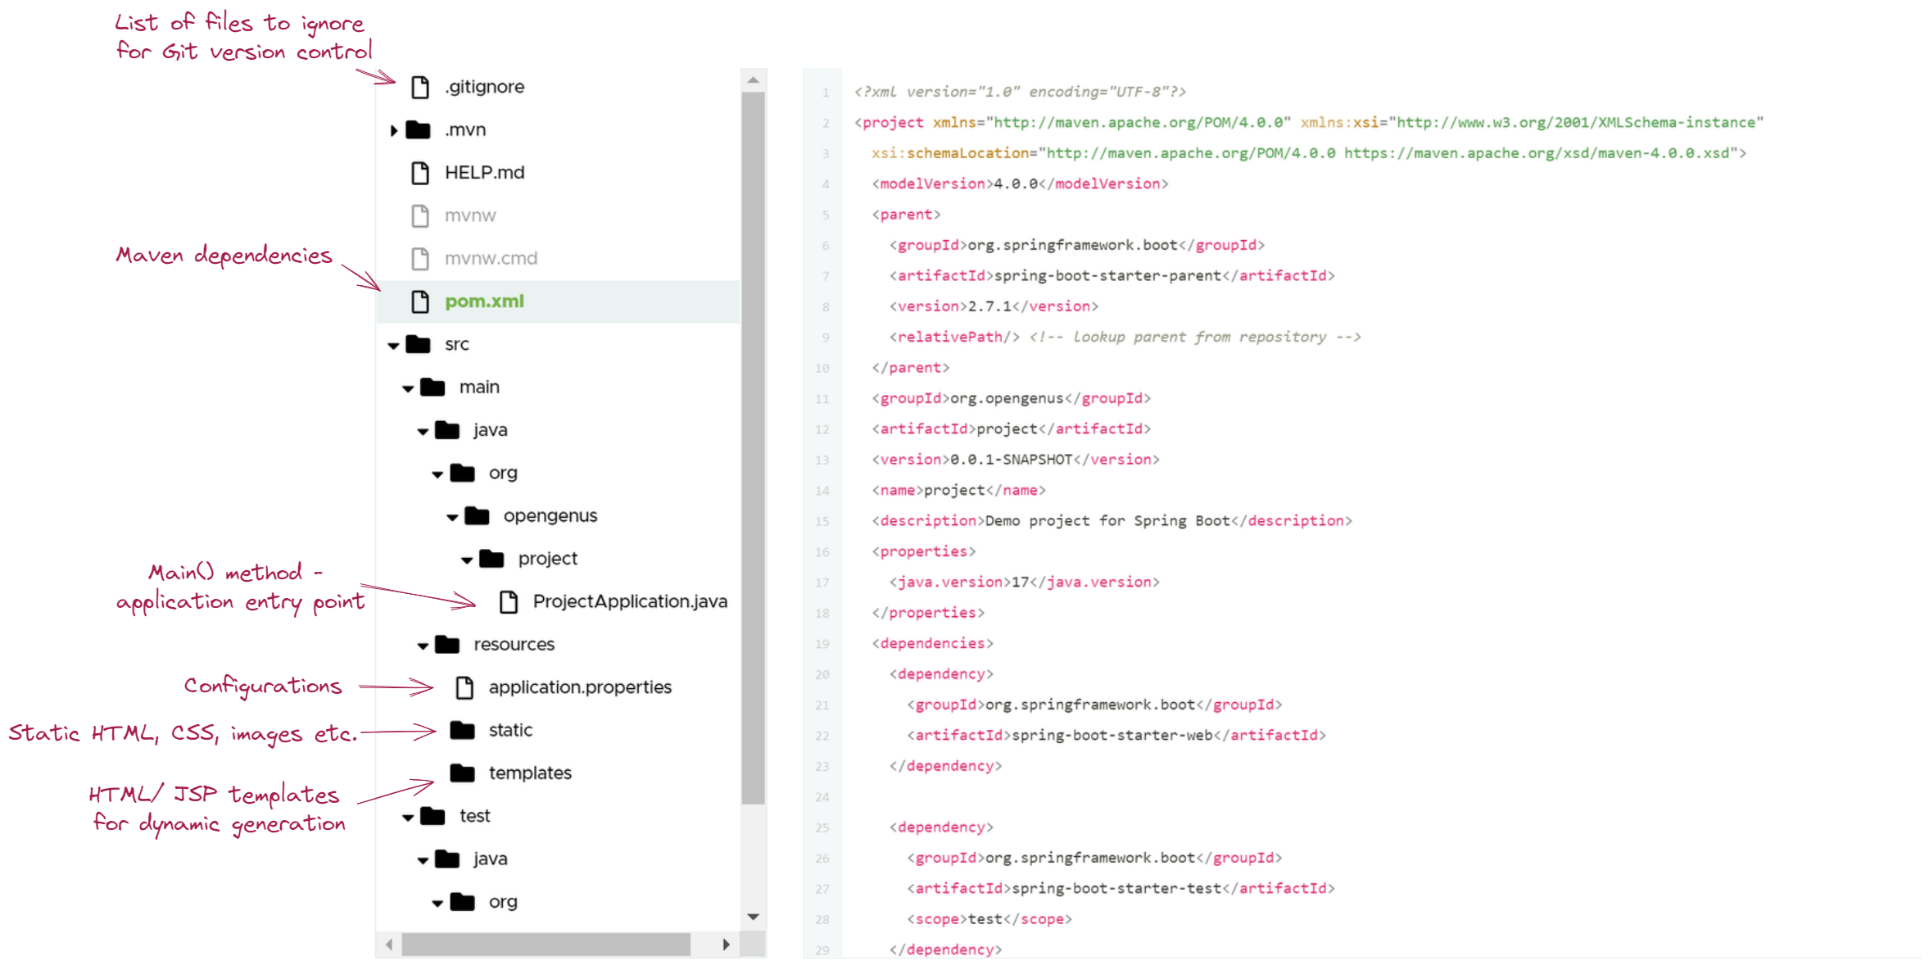Viewport: 1929px width, 979px height.
Task: Click the scroll down arrow of file tree
Action: [x=753, y=917]
